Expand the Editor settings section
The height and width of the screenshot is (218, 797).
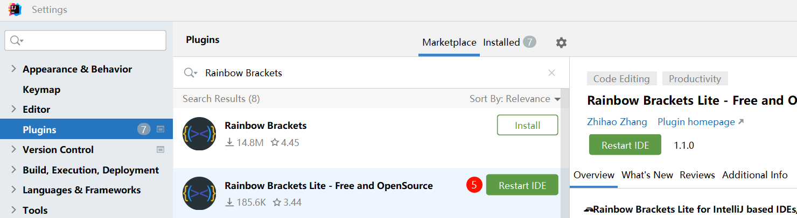[14, 109]
